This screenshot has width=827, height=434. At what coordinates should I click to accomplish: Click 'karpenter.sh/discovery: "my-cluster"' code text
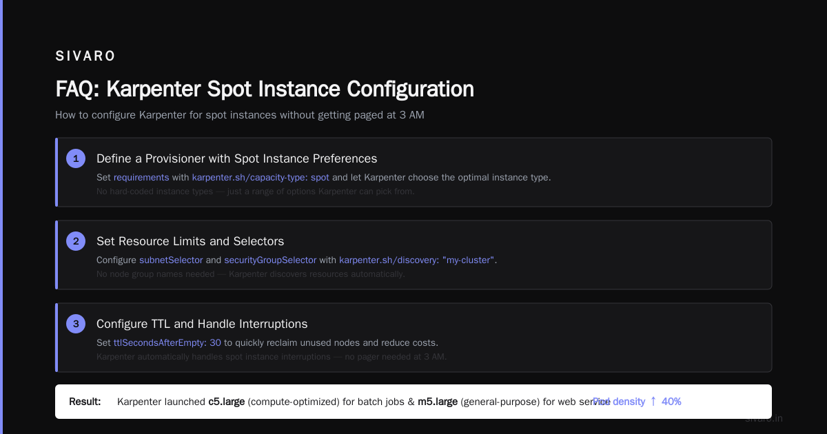pyautogui.click(x=416, y=260)
